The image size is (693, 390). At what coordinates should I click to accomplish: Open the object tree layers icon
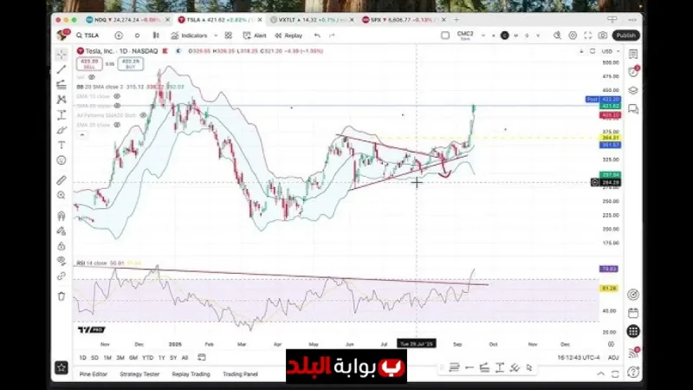633,90
